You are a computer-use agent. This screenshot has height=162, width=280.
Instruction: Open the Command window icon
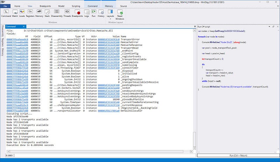click(x=6, y=13)
